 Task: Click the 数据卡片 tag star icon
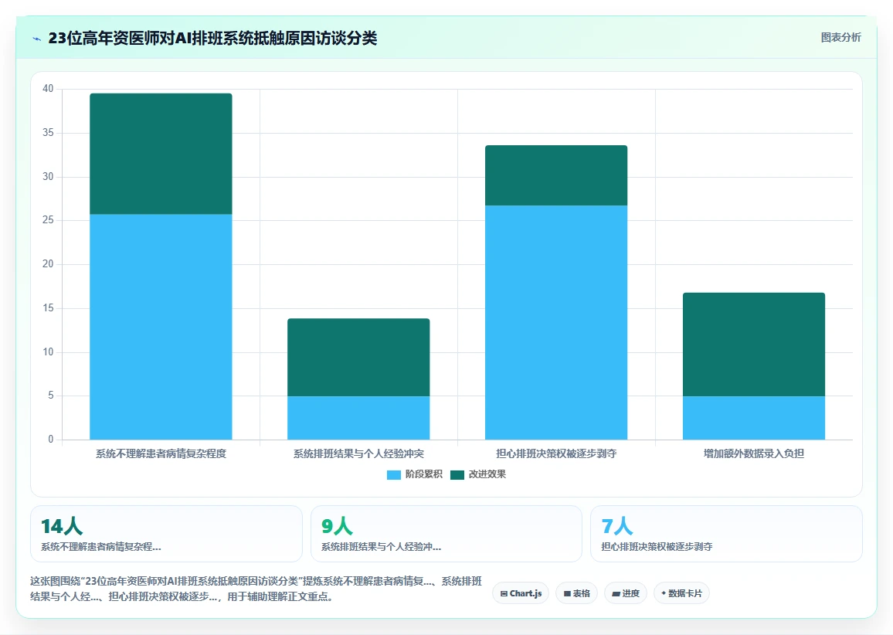(x=664, y=593)
